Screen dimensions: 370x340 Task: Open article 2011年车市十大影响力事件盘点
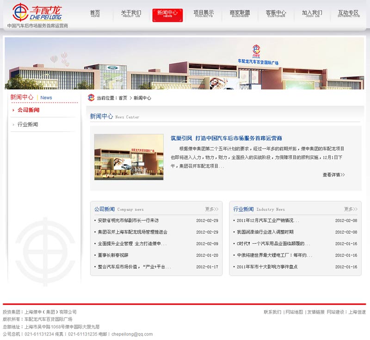coord(267,266)
